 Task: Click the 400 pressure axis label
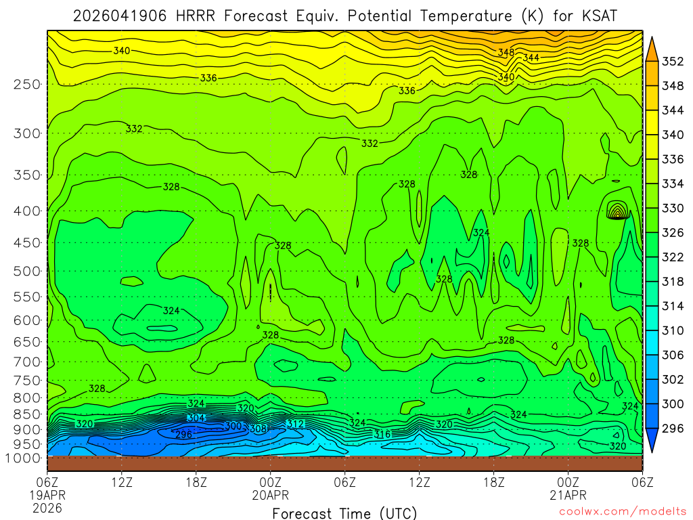pyautogui.click(x=27, y=211)
